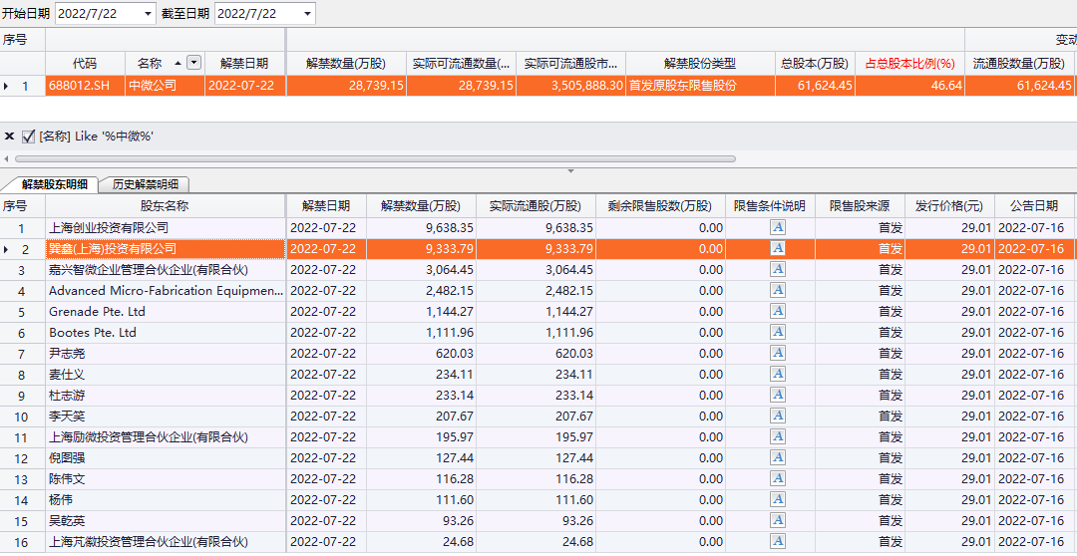
Task: Switch to the 历史解禁明细 tab
Action: (x=145, y=184)
